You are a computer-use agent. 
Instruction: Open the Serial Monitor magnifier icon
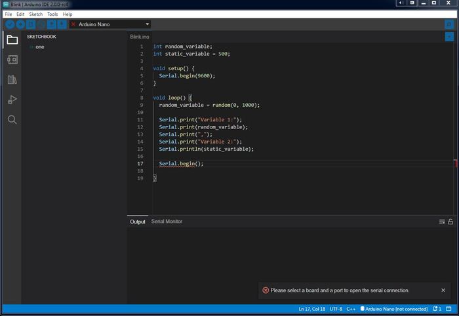click(449, 24)
